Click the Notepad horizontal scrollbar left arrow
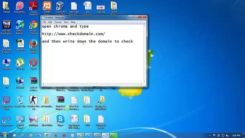Viewport: 245px width, 138px height. [43, 84]
